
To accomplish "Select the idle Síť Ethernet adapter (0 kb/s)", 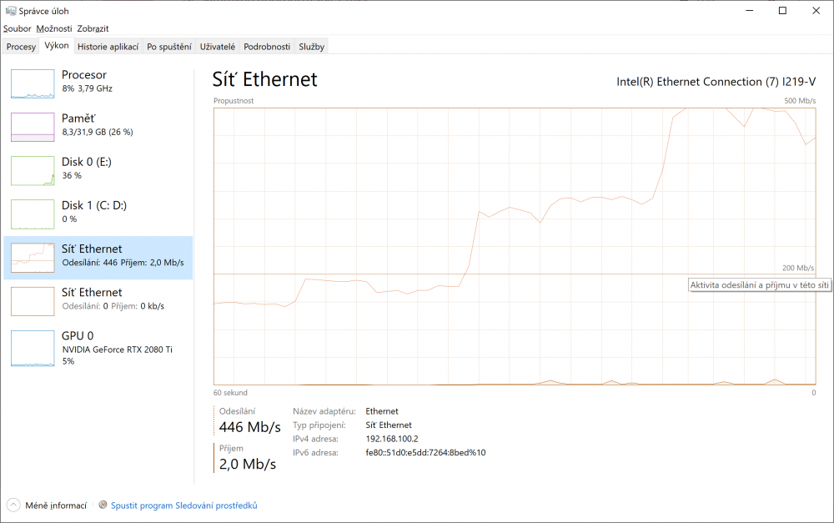I will click(x=98, y=301).
